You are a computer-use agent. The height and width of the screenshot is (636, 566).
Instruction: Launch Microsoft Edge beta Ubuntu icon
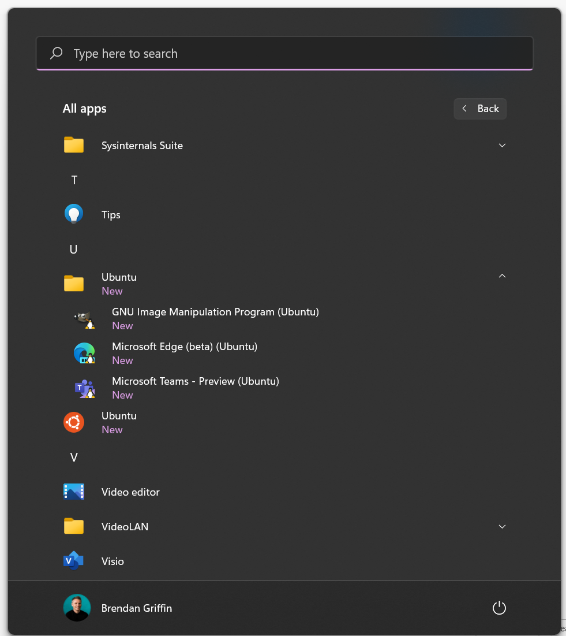click(x=84, y=353)
